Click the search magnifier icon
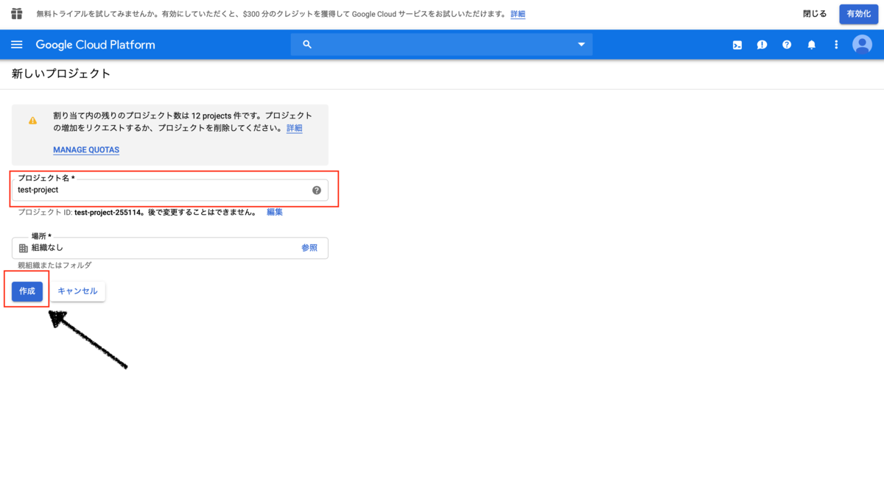This screenshot has height=501, width=884. [307, 45]
